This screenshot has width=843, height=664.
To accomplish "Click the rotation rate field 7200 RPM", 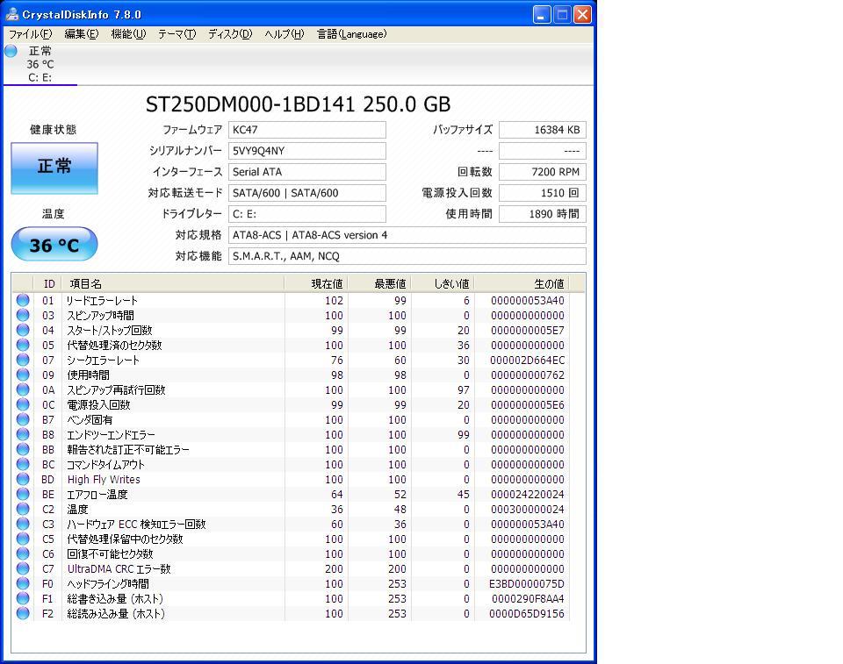I will tap(543, 172).
